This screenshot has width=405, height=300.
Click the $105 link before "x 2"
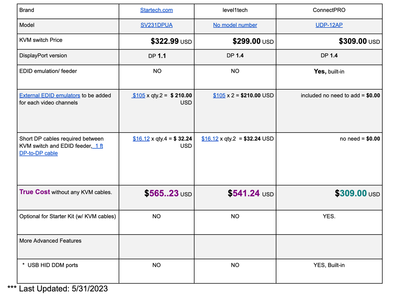pyautogui.click(x=219, y=96)
